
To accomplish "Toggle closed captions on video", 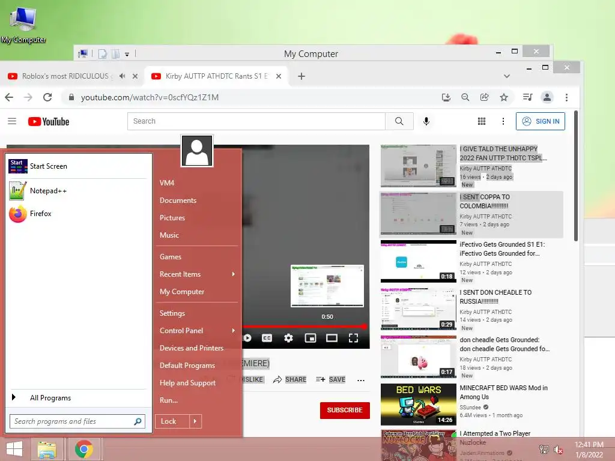I will pyautogui.click(x=267, y=338).
